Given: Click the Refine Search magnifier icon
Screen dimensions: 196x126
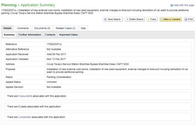Looking at the screenshot, I should click(127, 19).
